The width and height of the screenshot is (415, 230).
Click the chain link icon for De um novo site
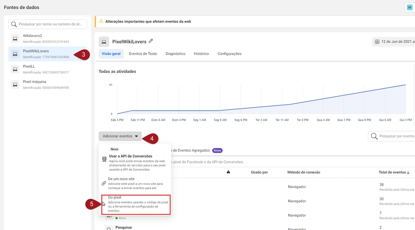click(x=104, y=183)
